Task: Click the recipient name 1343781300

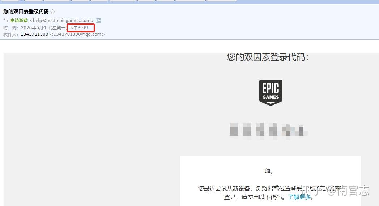Action: [35, 34]
